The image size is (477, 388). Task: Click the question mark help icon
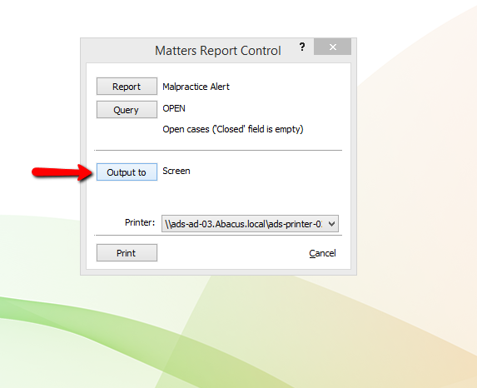click(x=302, y=47)
